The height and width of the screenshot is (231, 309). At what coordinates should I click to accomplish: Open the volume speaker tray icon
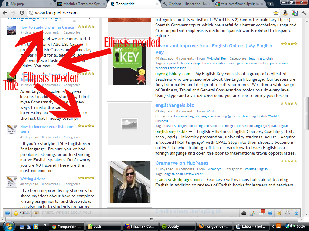click(292, 226)
